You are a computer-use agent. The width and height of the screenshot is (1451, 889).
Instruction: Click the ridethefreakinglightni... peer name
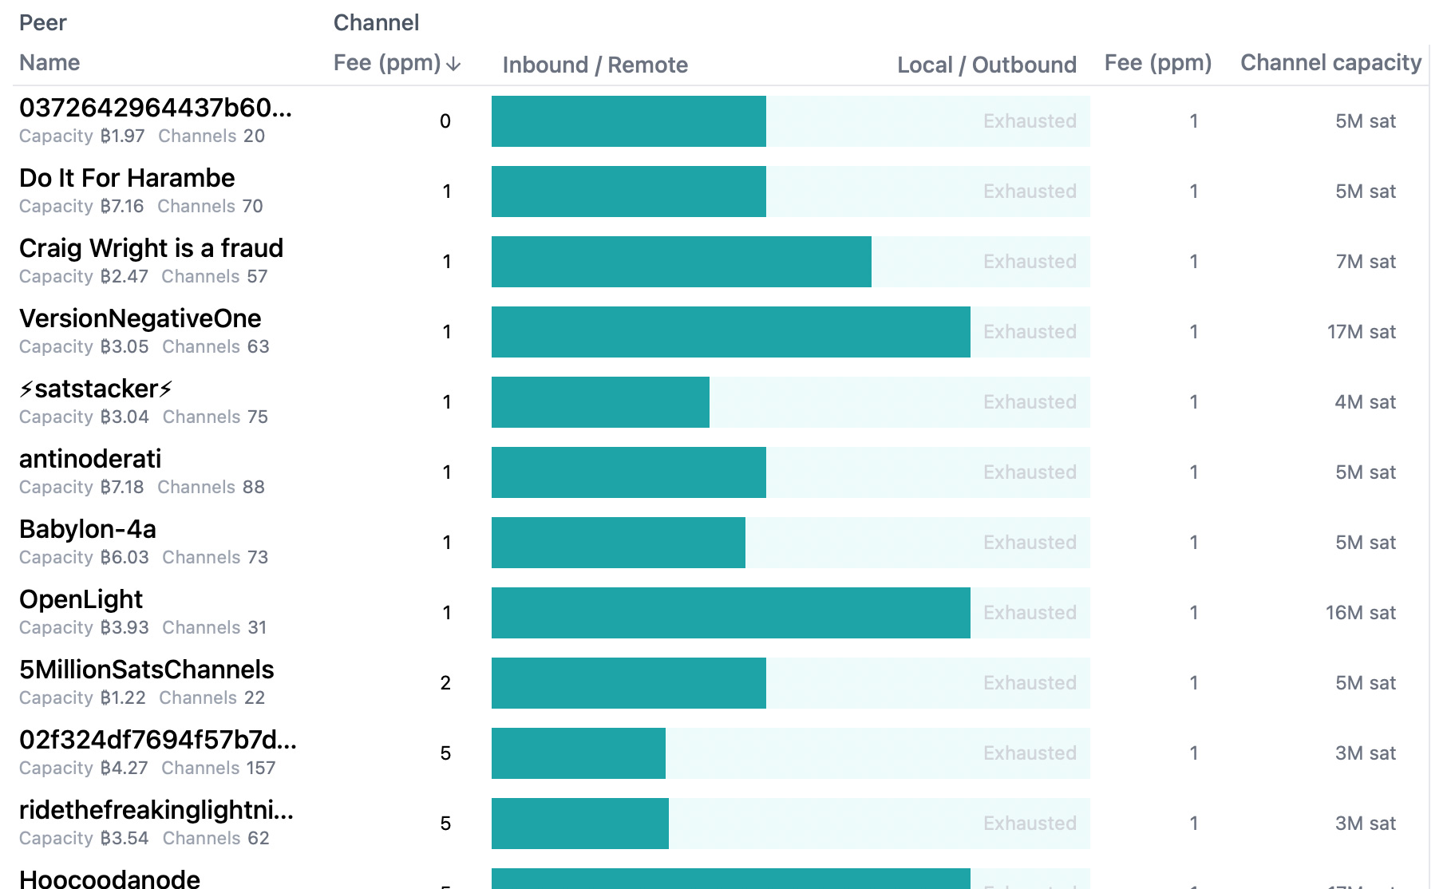point(156,810)
